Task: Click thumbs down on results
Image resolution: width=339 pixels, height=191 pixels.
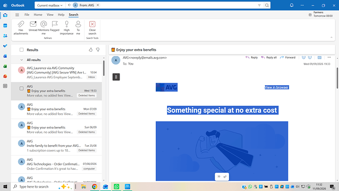Action: 98,50
